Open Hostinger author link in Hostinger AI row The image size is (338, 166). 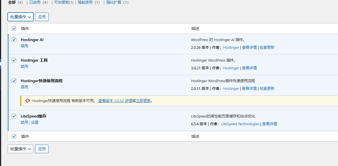[231, 48]
